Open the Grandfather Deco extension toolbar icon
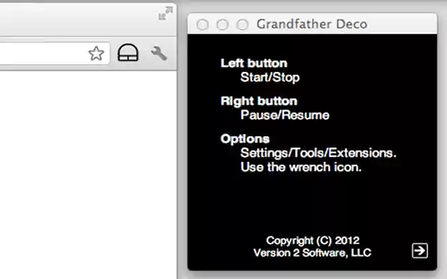 tap(128, 53)
